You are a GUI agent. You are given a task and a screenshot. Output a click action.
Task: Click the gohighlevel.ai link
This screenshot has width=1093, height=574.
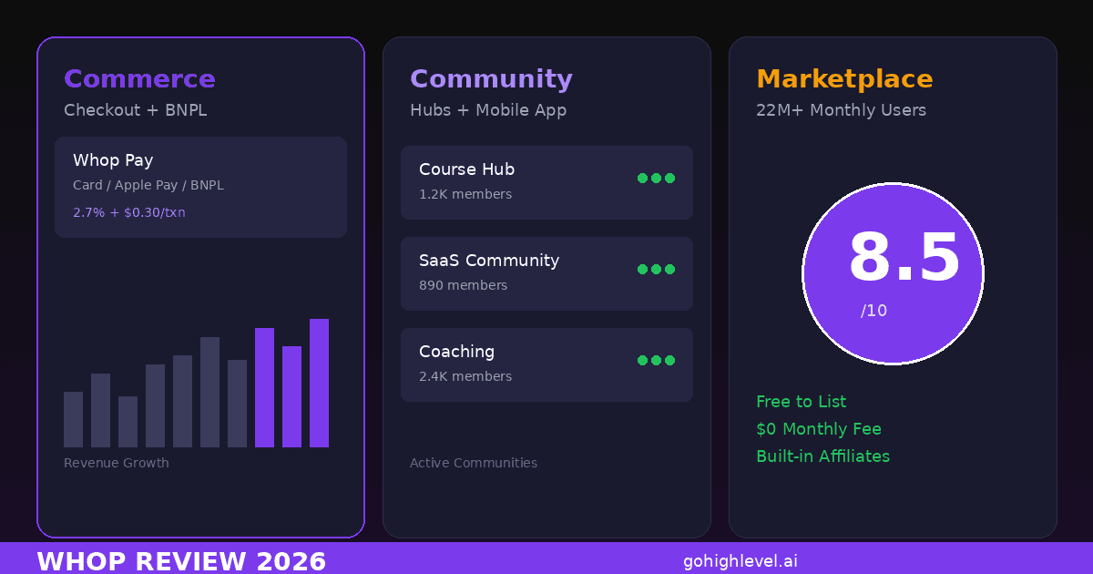[x=741, y=561]
